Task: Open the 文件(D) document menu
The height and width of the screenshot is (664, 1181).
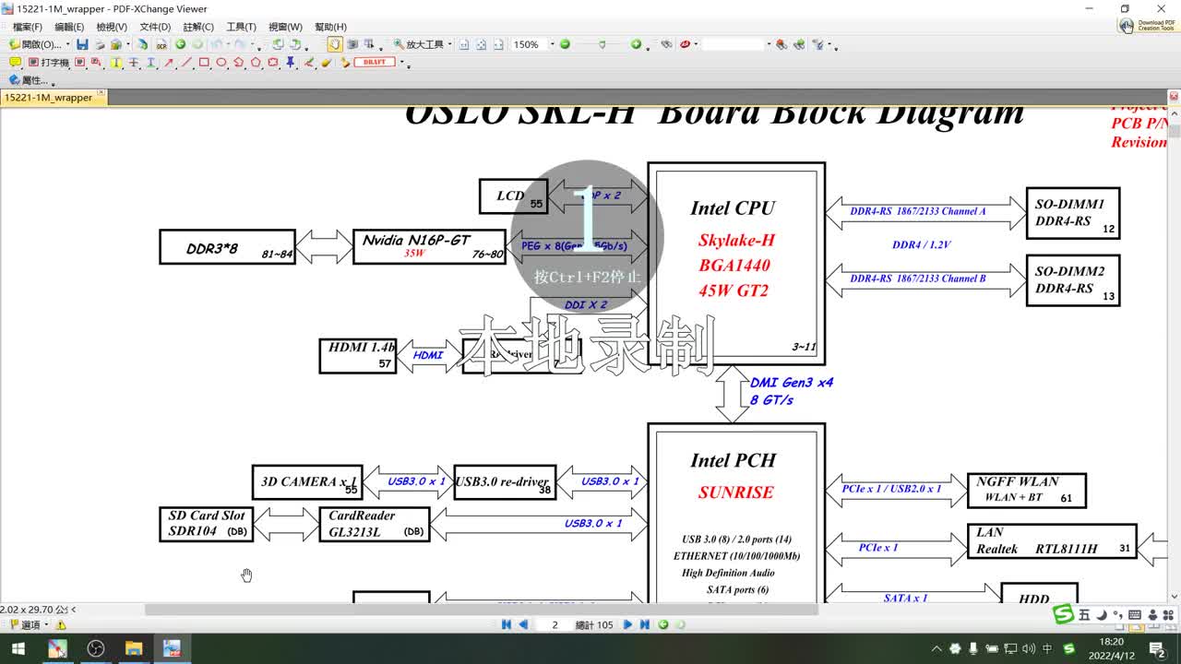Action: 155,27
